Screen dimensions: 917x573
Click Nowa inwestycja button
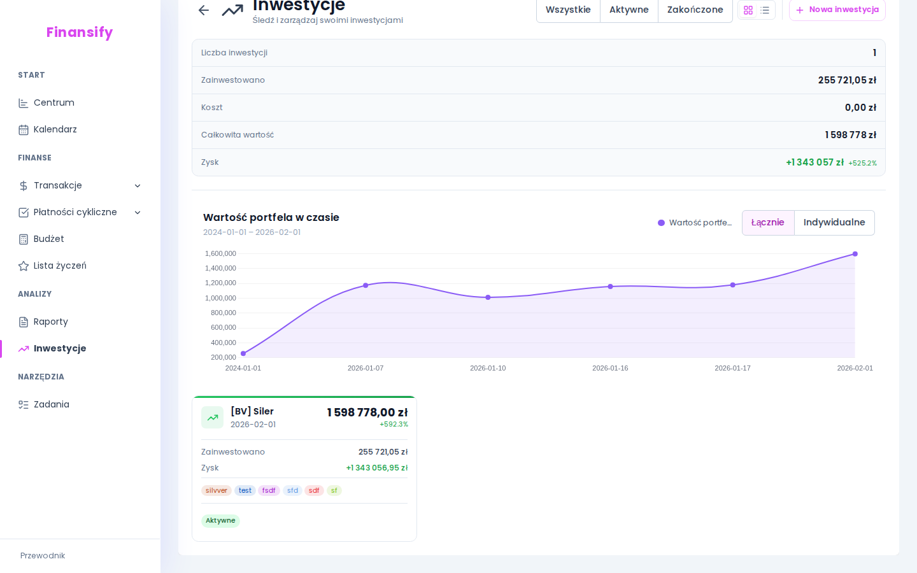pos(837,10)
